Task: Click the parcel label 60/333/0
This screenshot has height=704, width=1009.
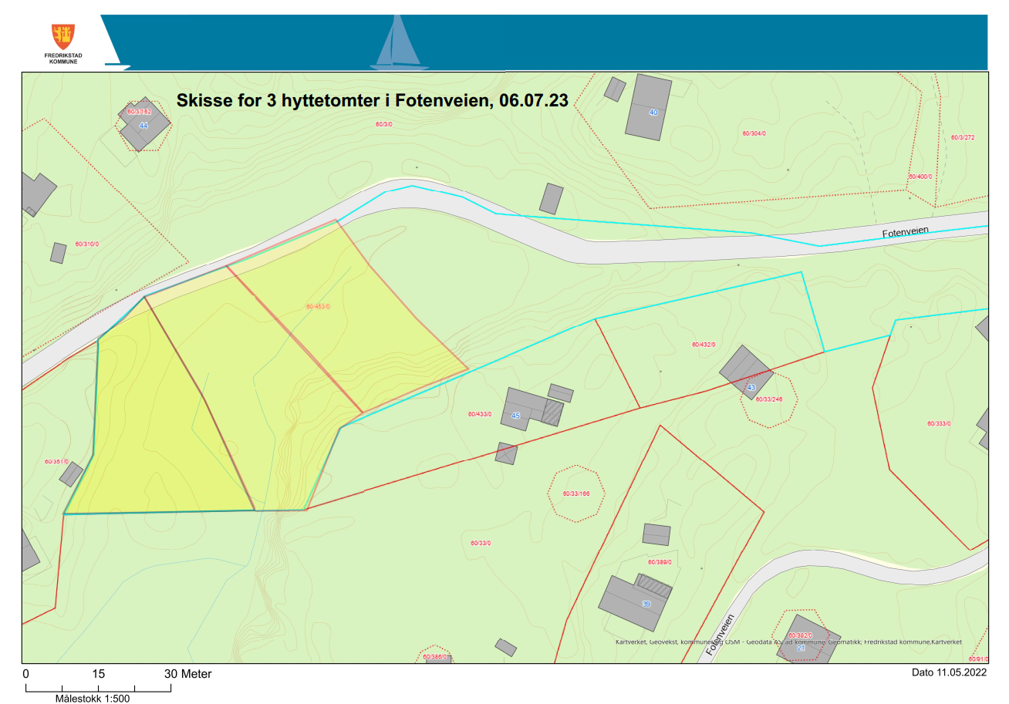Action: click(939, 423)
